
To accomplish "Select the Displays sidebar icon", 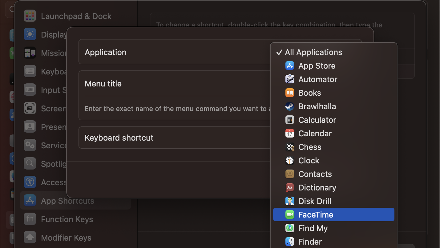I will coord(30,34).
